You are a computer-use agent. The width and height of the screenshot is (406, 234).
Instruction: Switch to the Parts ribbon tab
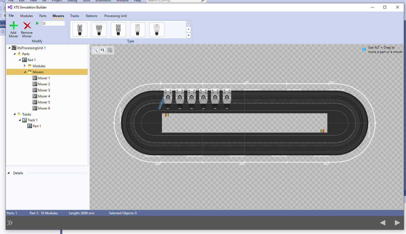[43, 16]
